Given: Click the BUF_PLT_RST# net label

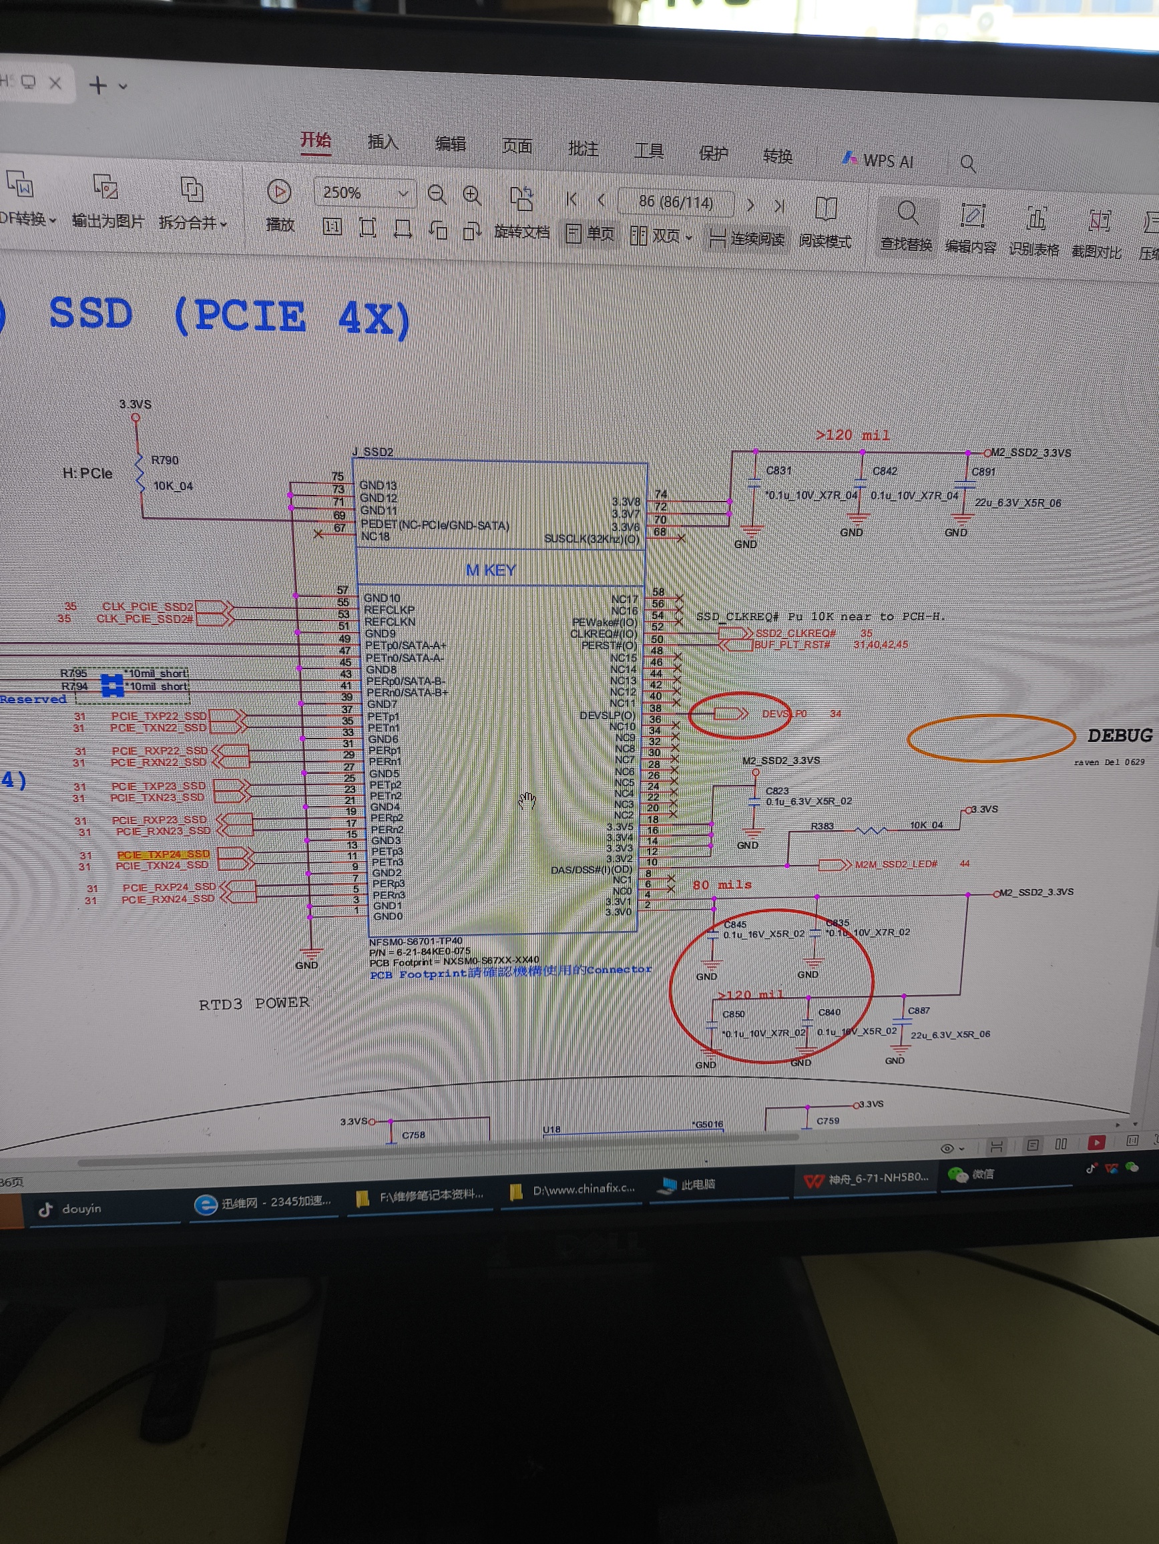Looking at the screenshot, I should [792, 645].
